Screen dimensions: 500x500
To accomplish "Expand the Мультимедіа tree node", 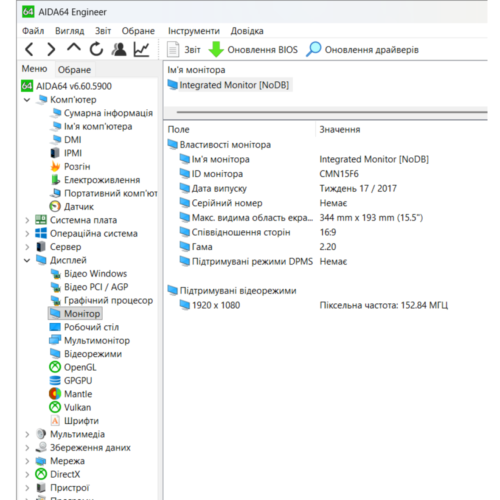I will pos(27,434).
